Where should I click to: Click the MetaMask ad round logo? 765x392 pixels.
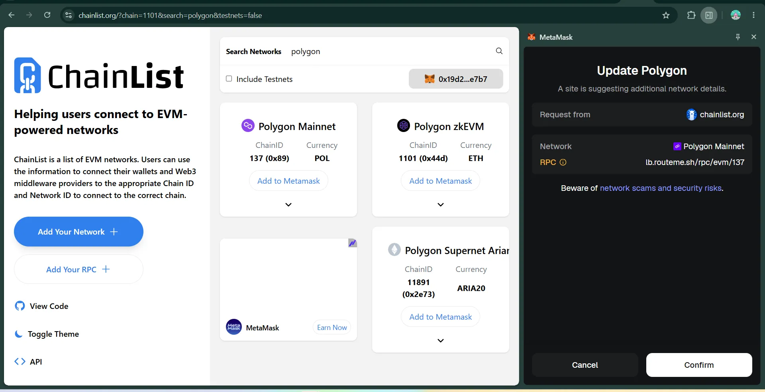(x=234, y=327)
